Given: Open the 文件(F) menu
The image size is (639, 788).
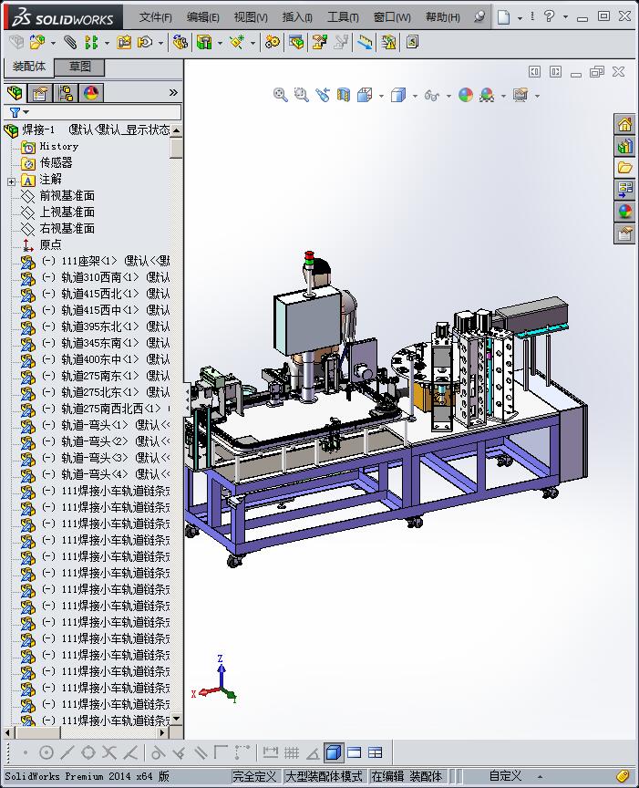Looking at the screenshot, I should (155, 17).
